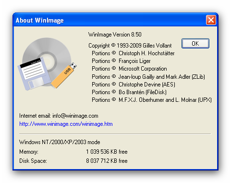Click the 'About WinImage' title bar text
The width and height of the screenshot is (231, 183).
(x=39, y=20)
